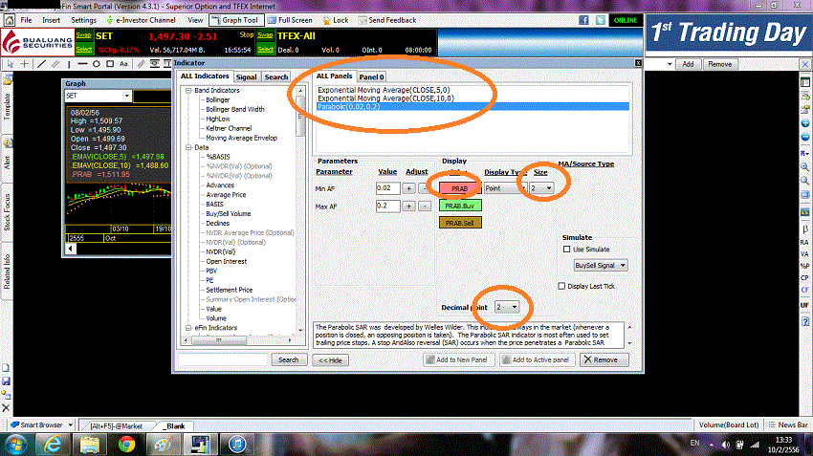Open the Insert menu

[51, 20]
